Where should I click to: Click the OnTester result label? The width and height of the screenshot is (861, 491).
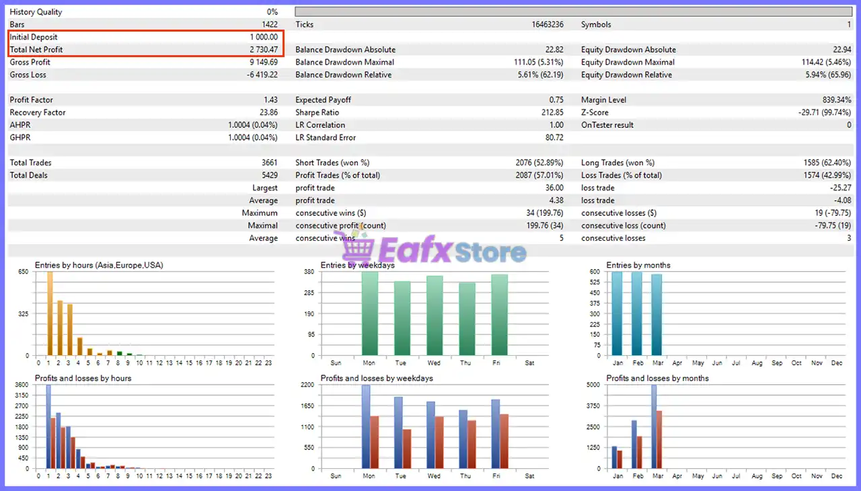607,125
